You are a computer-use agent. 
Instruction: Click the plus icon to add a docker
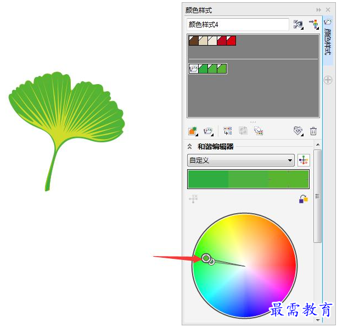[328, 80]
